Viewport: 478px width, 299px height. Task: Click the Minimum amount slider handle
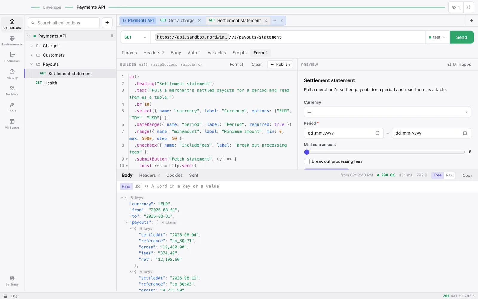307,152
